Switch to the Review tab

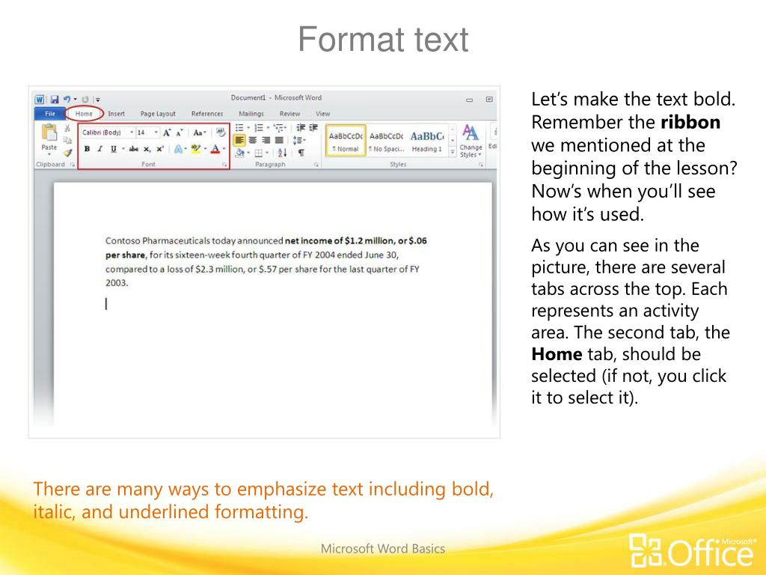(x=289, y=114)
